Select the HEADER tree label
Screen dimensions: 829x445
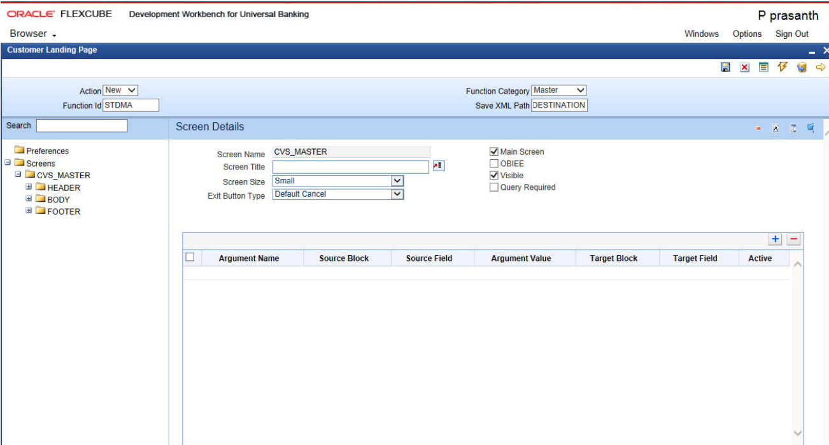point(64,188)
